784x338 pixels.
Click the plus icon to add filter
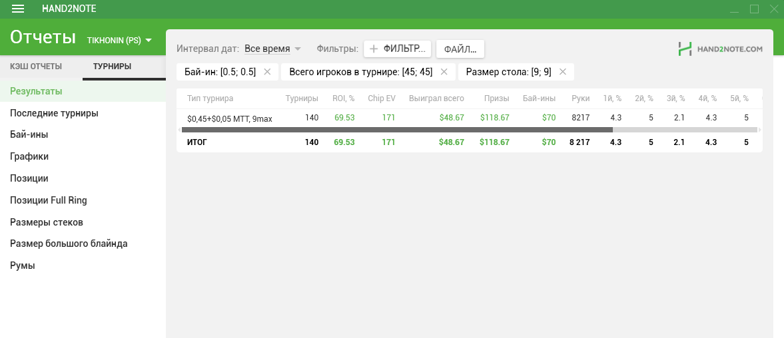(374, 49)
